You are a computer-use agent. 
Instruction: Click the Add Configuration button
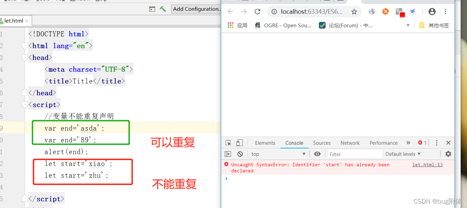(x=197, y=9)
